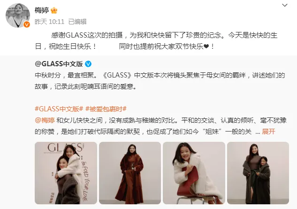The height and width of the screenshot is (209, 297).
Task: Click the heart emoji in the post text
Action: (x=206, y=46)
